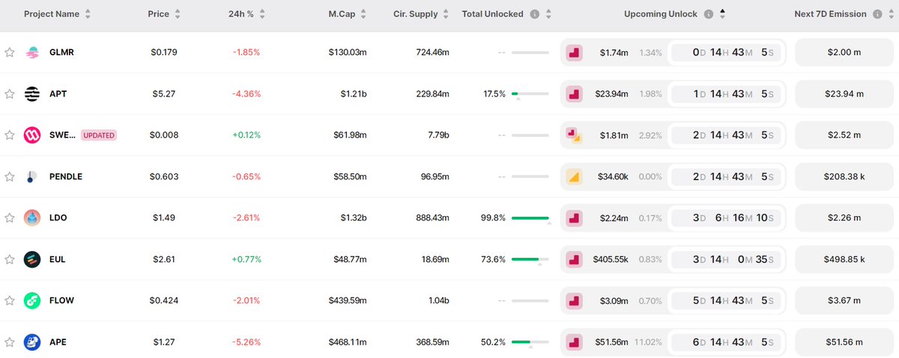Open the APT project link

tap(58, 93)
